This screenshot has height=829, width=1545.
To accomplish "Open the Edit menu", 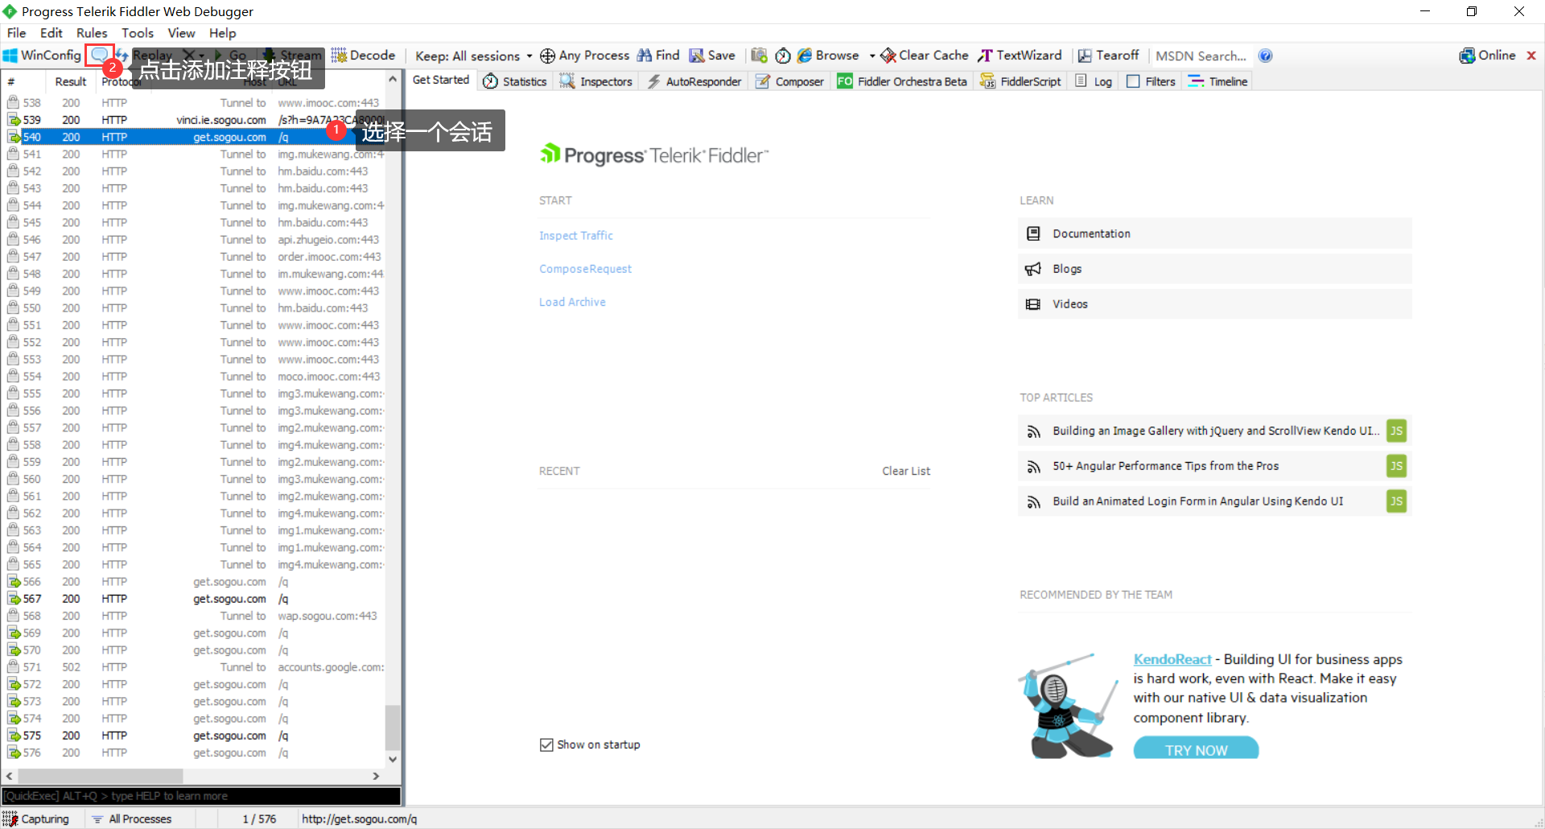I will pyautogui.click(x=51, y=33).
